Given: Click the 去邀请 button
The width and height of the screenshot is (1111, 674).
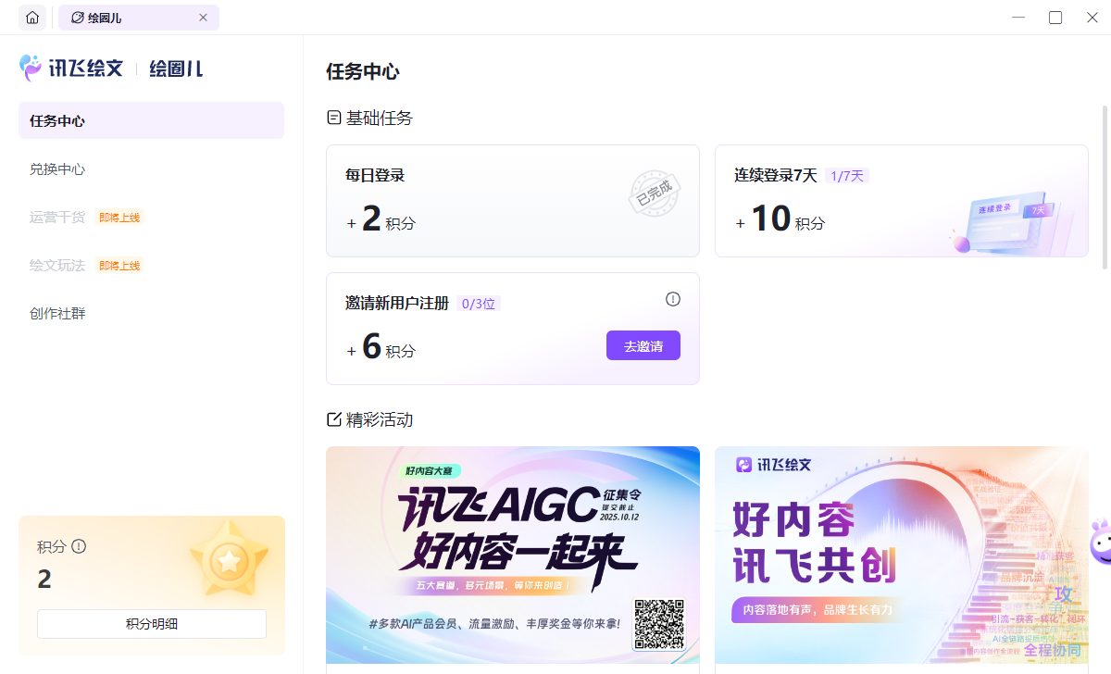Looking at the screenshot, I should (643, 345).
